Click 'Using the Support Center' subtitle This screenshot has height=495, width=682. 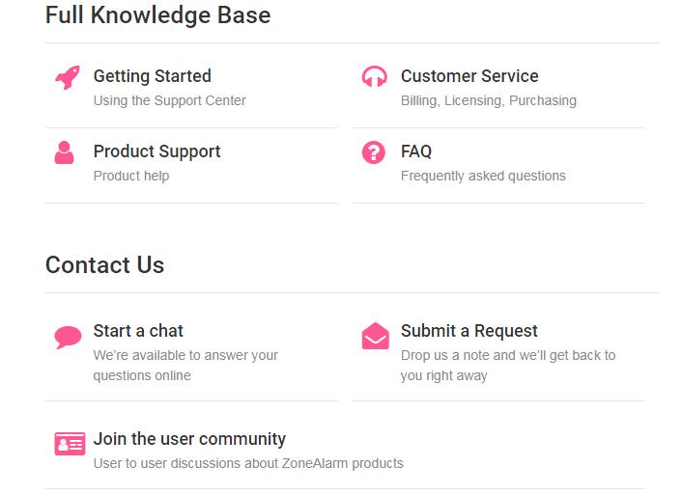[170, 100]
